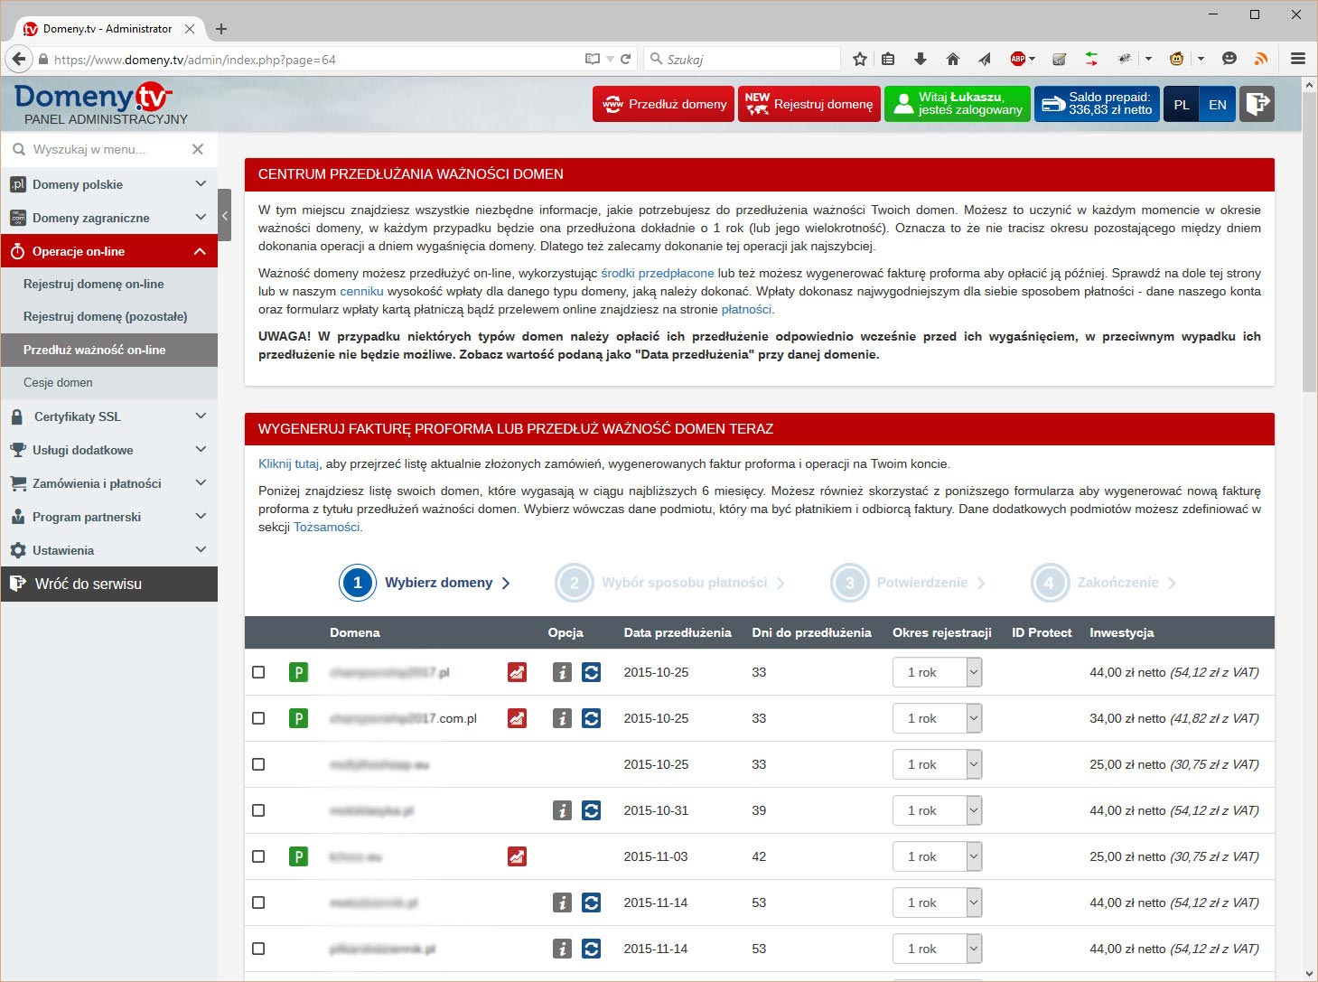Click the Przedłuż domeny red button
Image resolution: width=1318 pixels, height=982 pixels.
click(664, 104)
